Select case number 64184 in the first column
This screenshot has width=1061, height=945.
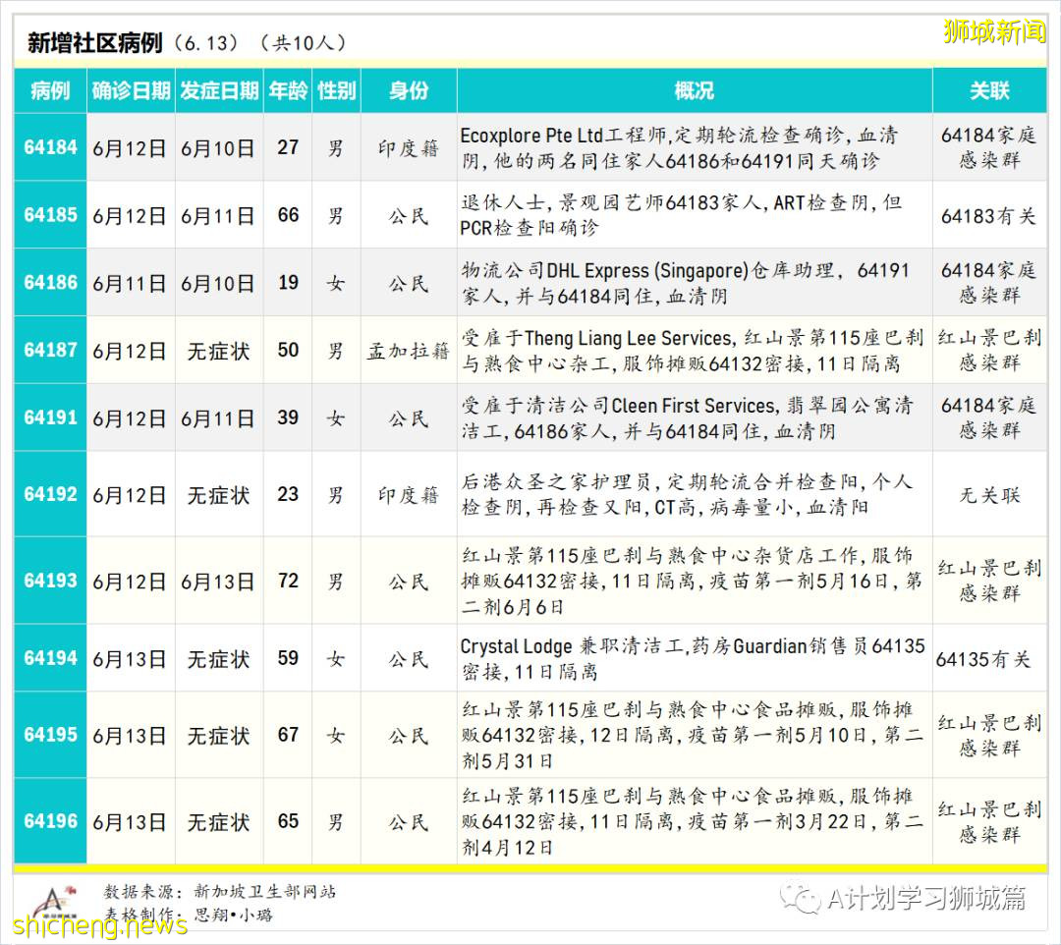click(49, 148)
